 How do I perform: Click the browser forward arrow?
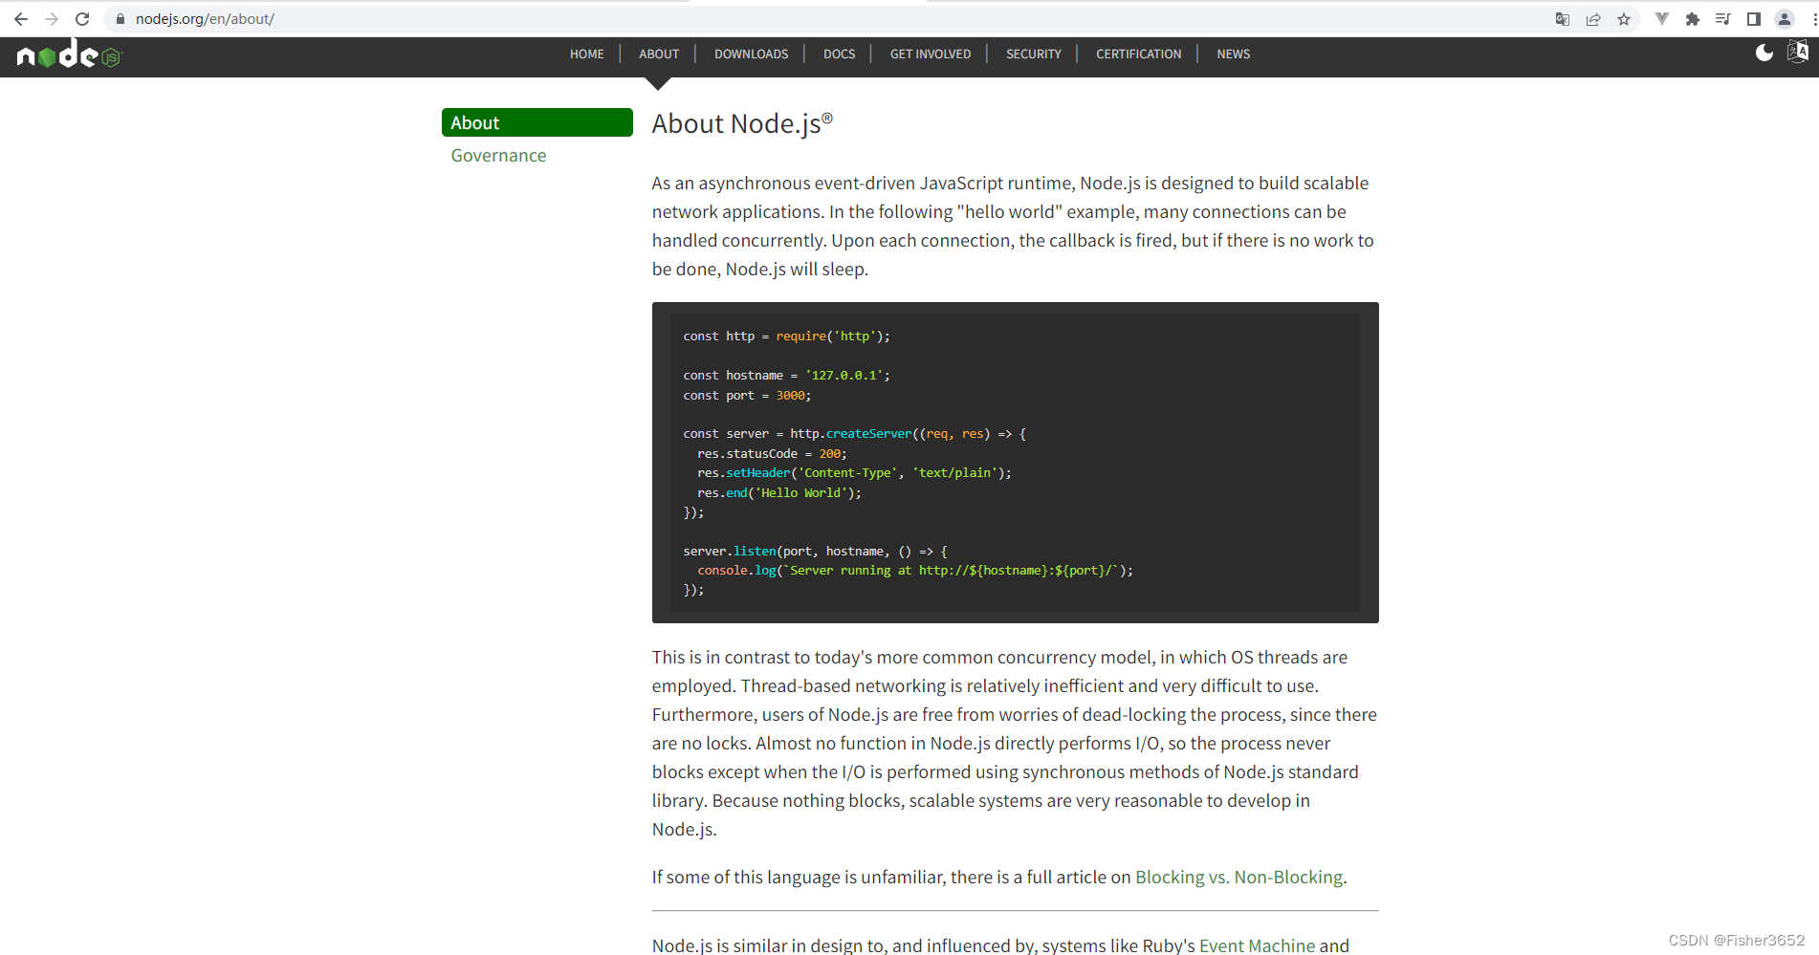[x=52, y=19]
